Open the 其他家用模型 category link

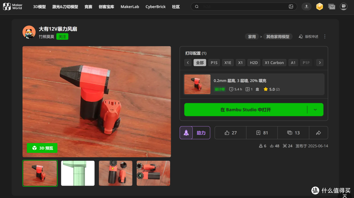click(278, 37)
